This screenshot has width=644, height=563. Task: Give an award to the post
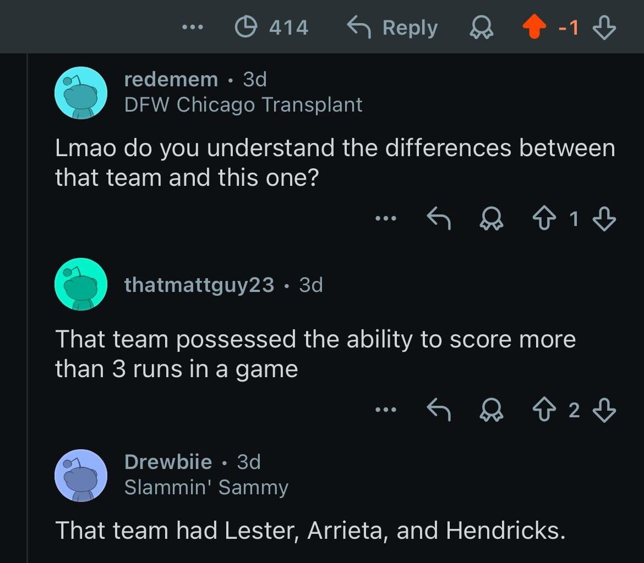(481, 27)
